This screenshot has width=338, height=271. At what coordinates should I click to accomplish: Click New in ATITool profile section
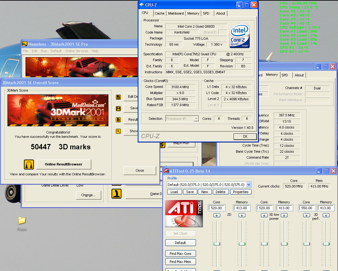pyautogui.click(x=204, y=192)
